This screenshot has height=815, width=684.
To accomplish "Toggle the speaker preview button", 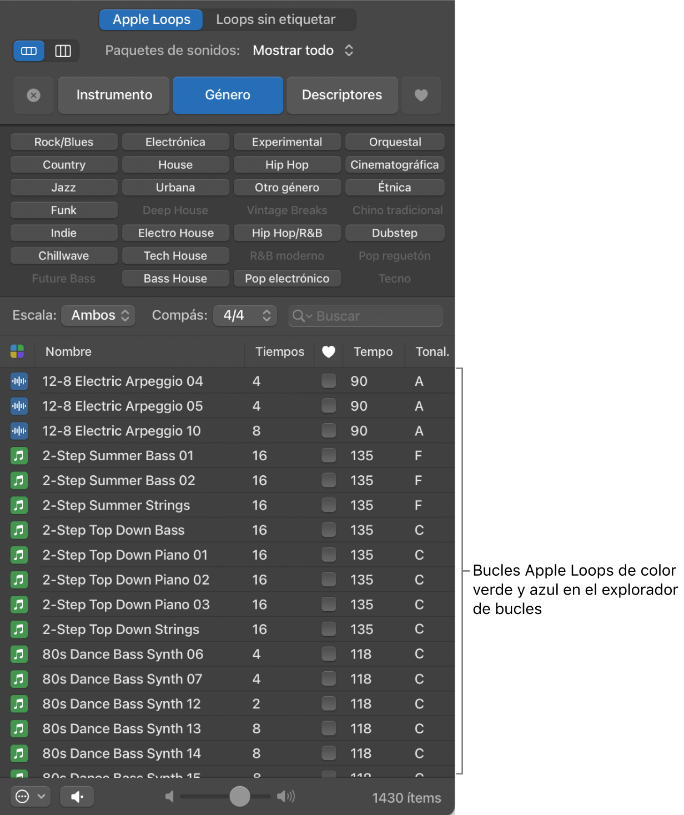I will click(x=77, y=797).
